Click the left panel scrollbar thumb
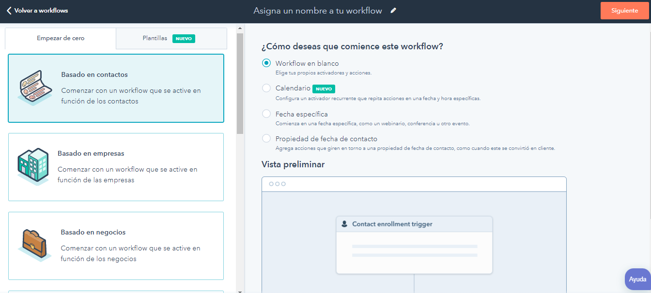Screen dimensions: 651x293 pyautogui.click(x=240, y=83)
